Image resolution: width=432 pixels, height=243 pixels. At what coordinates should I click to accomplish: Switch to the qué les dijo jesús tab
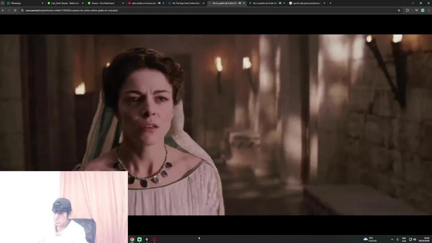307,3
